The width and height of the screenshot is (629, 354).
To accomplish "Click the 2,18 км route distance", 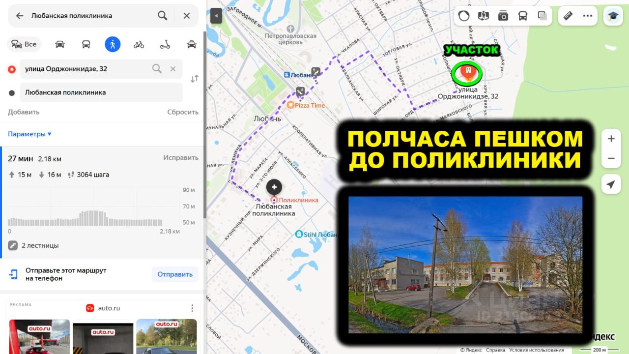I will [50, 159].
